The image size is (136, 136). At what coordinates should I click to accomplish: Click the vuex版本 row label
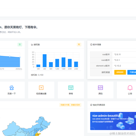105,60
